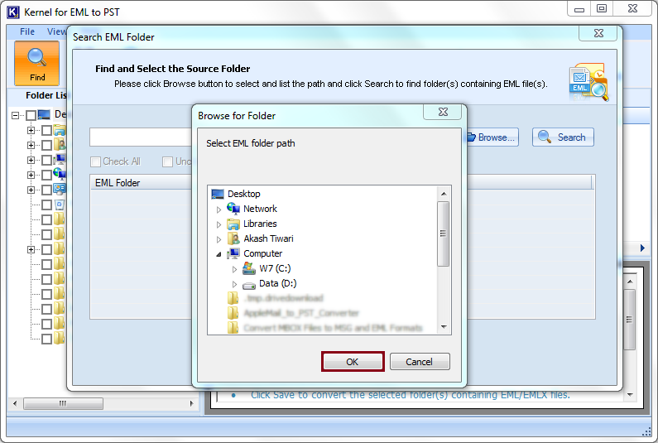Tick the Computer row checkbox in Folder List
Image resolution: width=658 pixels, height=443 pixels.
tap(46, 160)
